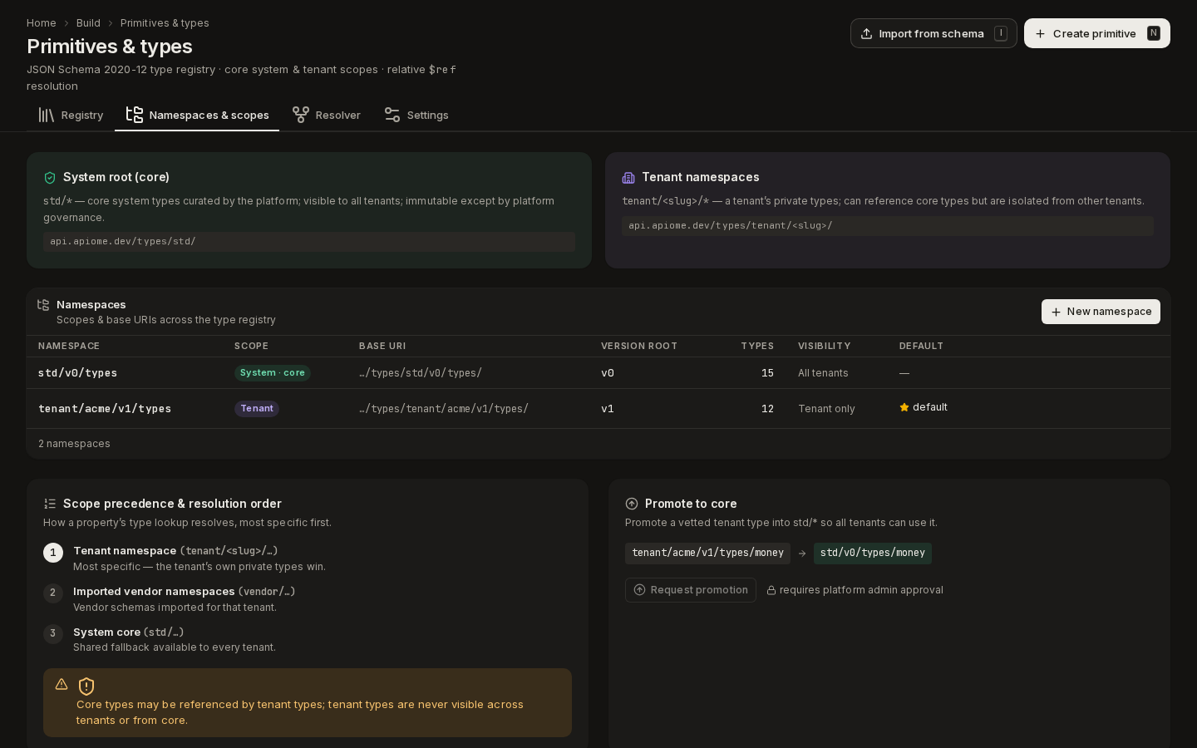Click the Promote to core arrow icon

click(632, 504)
